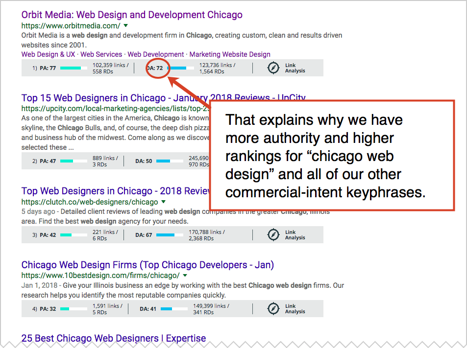Click the "PA: 32" score

(x=48, y=309)
